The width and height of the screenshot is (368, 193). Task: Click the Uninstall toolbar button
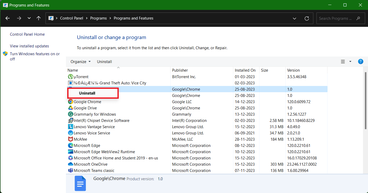tap(104, 62)
